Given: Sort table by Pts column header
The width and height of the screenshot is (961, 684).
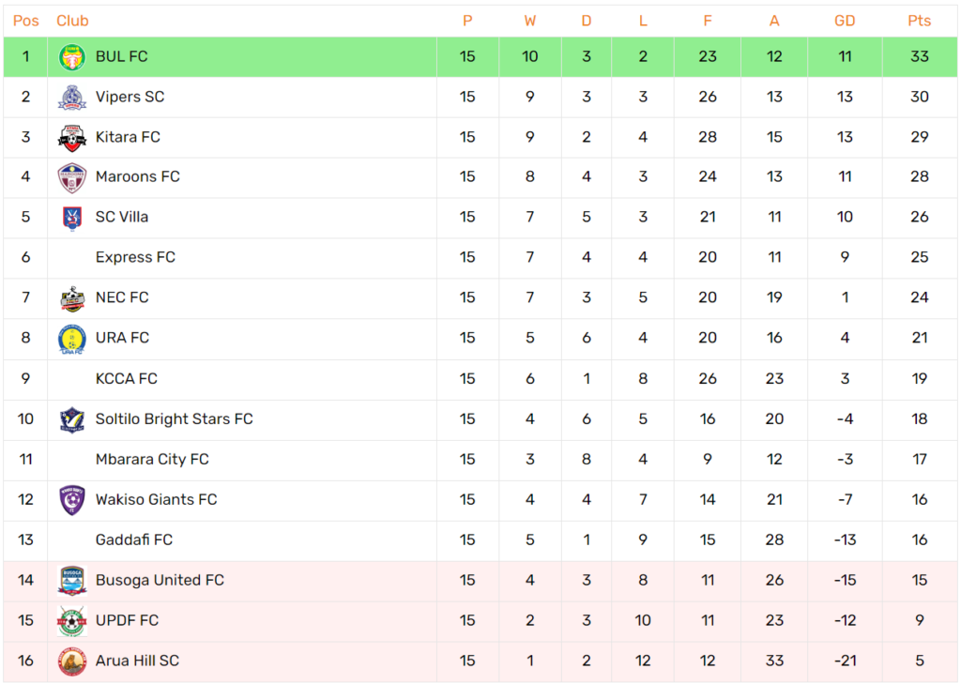Looking at the screenshot, I should click(919, 21).
